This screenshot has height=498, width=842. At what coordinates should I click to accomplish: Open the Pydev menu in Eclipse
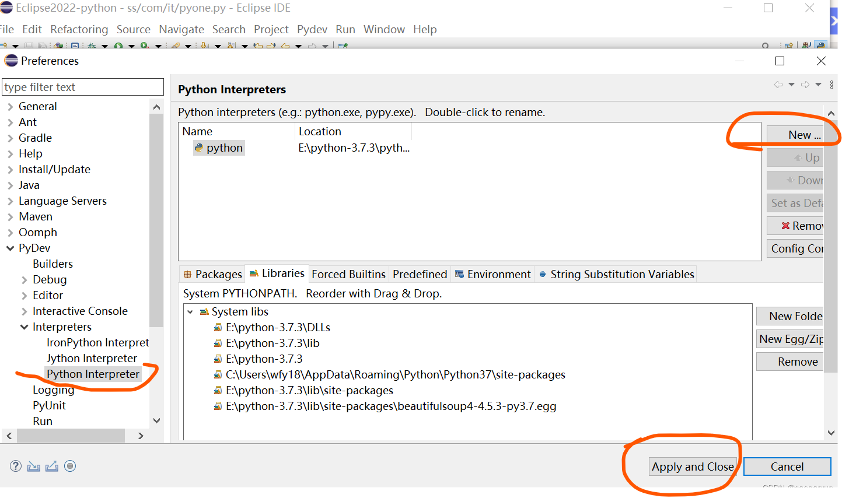(312, 29)
